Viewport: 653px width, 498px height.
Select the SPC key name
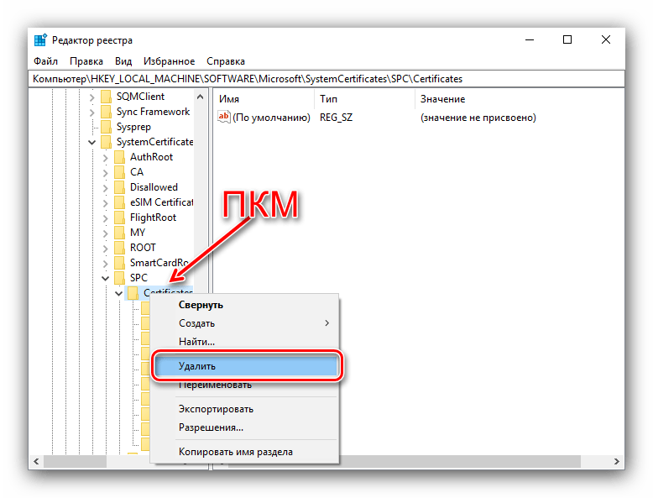tap(138, 277)
